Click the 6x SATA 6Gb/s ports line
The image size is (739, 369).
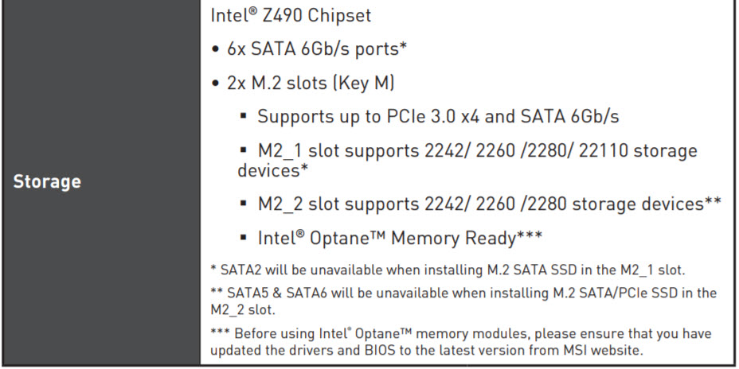[316, 49]
